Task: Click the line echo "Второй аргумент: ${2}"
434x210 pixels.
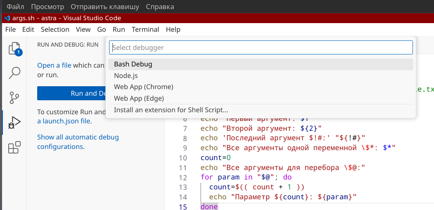Action: (261, 128)
